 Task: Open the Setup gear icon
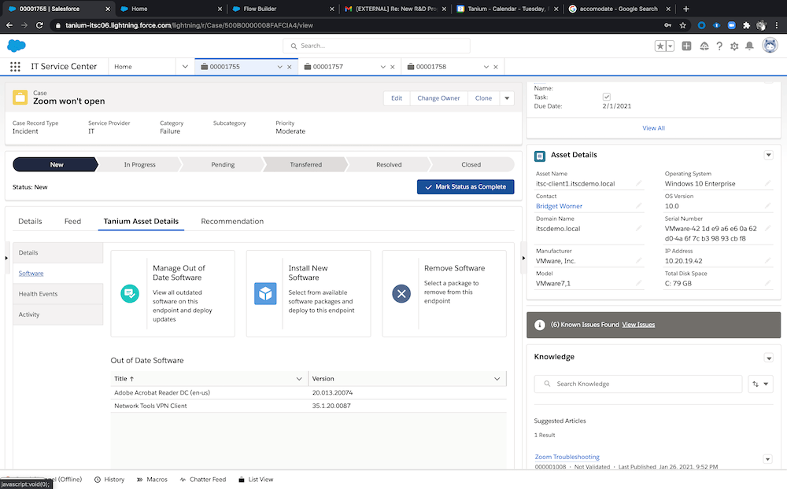[x=733, y=46]
